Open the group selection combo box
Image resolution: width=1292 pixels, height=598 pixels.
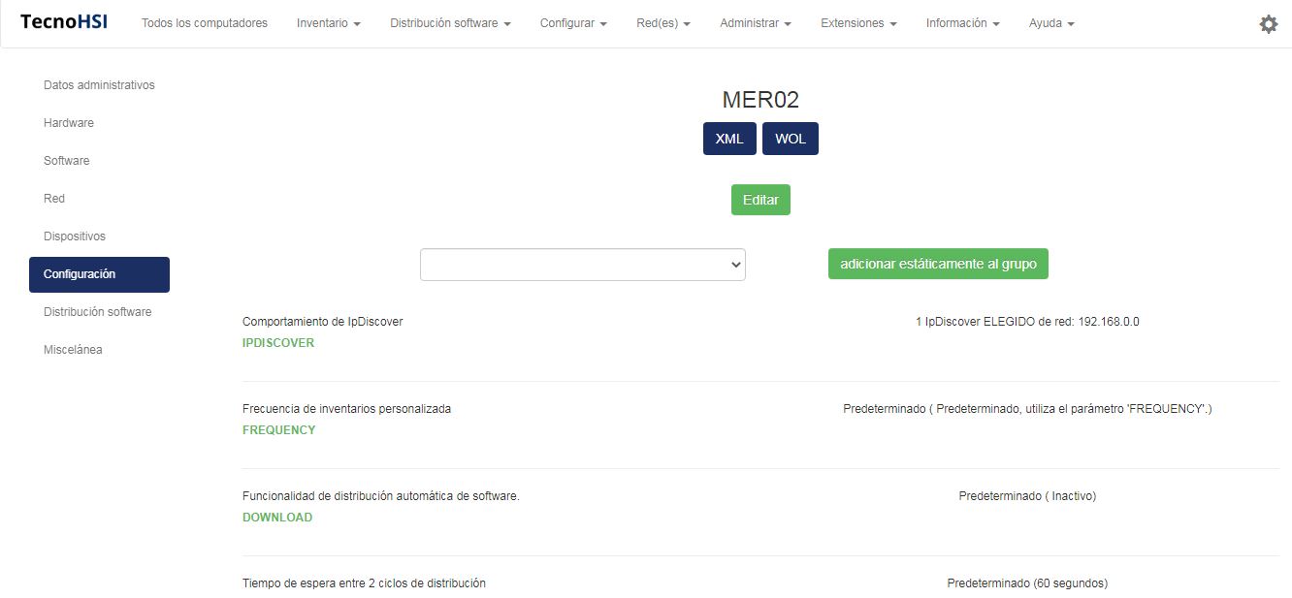pos(582,265)
